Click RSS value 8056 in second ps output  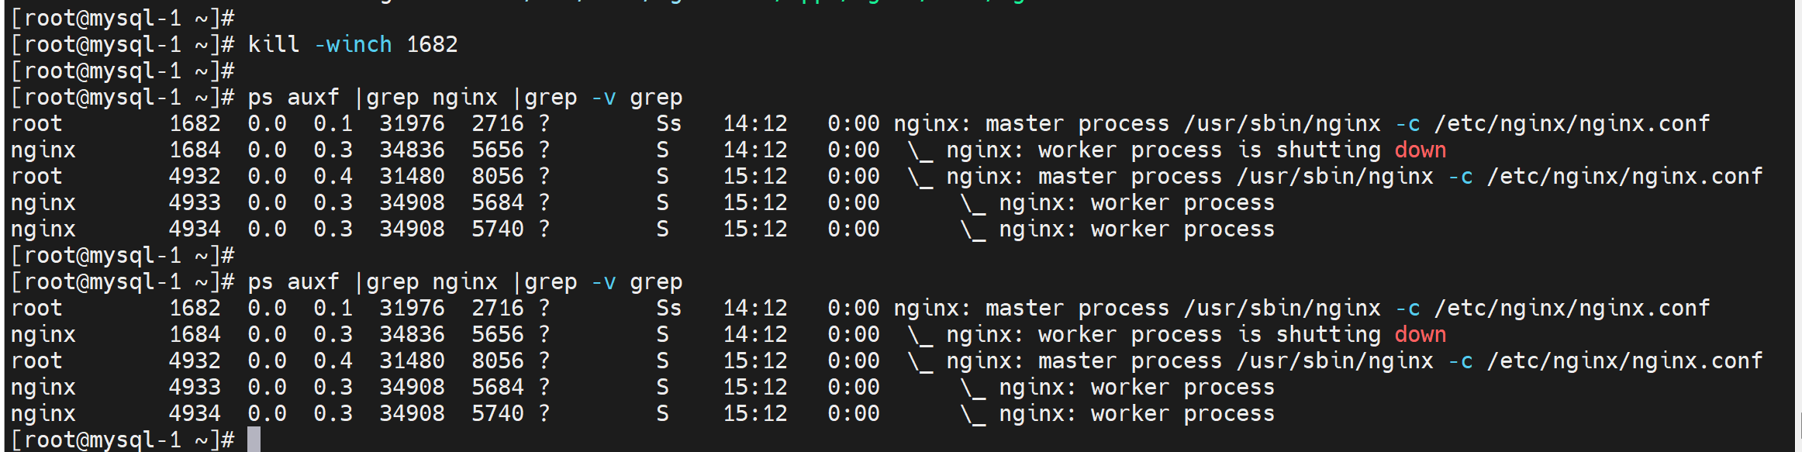498,361
